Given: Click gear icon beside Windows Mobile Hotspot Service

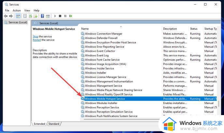Looking at the screenshot, I should [83, 98].
